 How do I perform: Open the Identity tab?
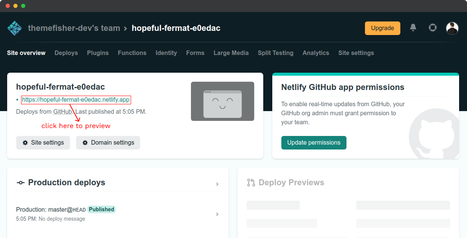pyautogui.click(x=166, y=53)
